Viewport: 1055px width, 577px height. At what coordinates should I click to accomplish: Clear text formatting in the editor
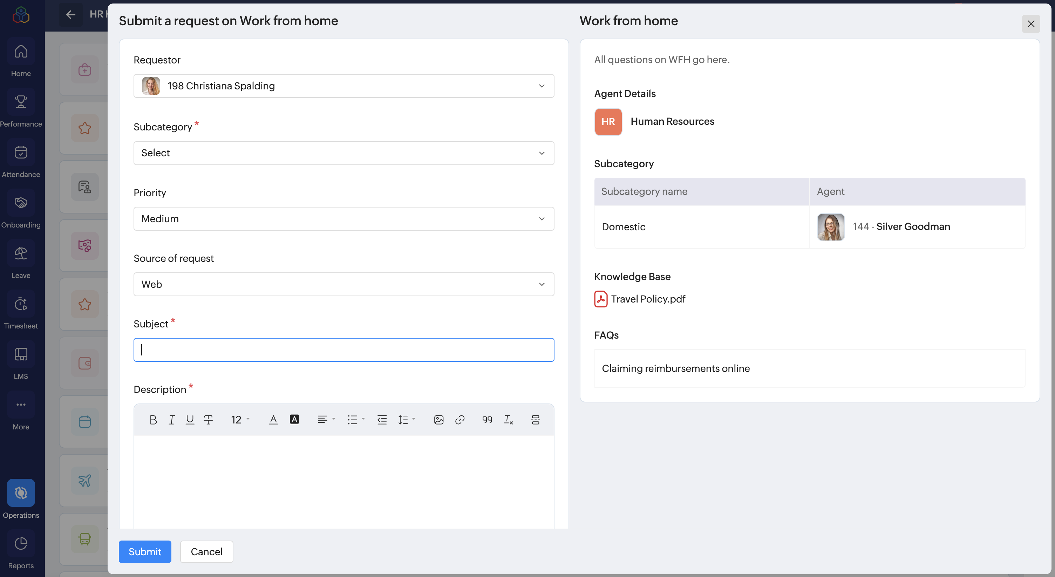pos(508,419)
